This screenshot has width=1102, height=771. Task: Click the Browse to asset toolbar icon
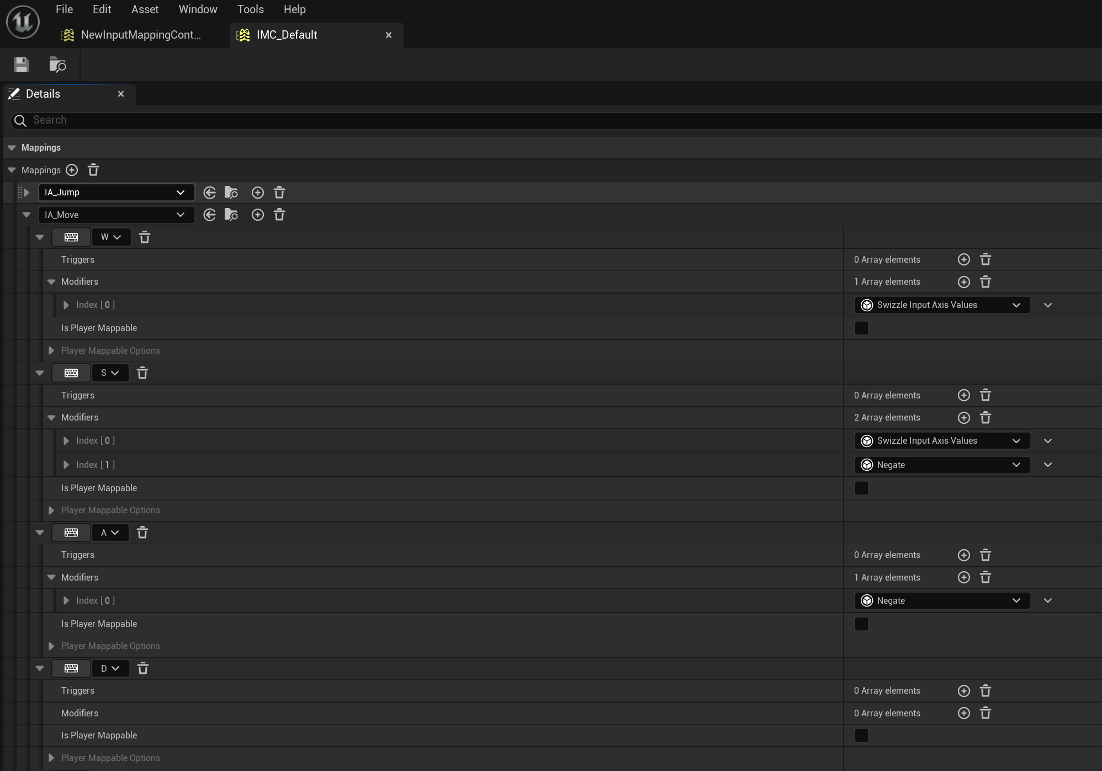point(57,65)
